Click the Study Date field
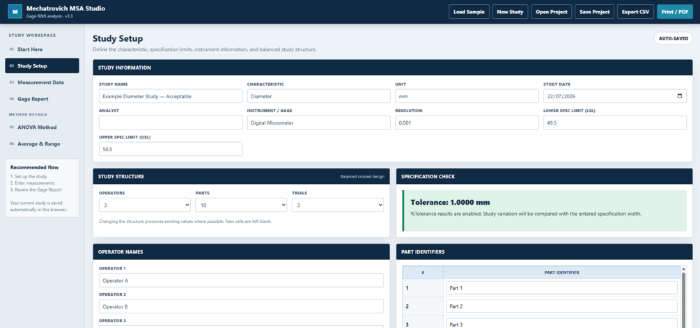 point(615,96)
